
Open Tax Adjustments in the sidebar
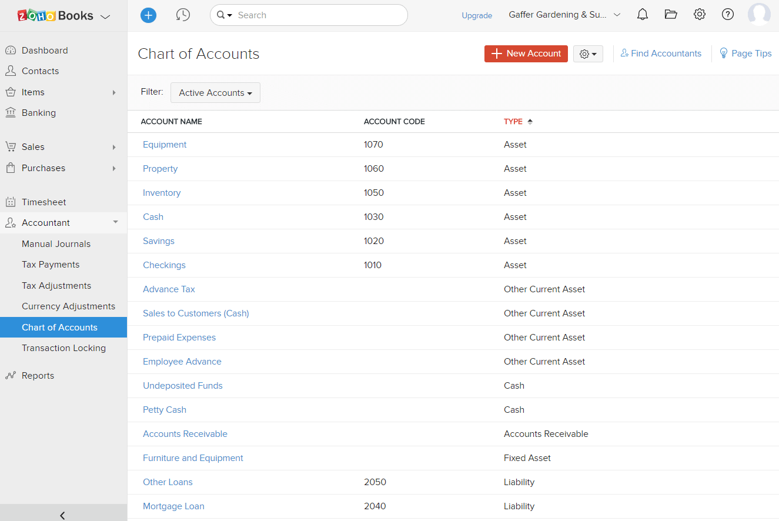pos(56,286)
